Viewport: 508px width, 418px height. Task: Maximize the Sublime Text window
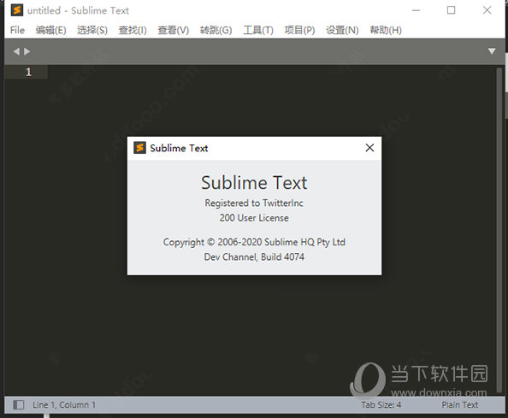(x=451, y=10)
